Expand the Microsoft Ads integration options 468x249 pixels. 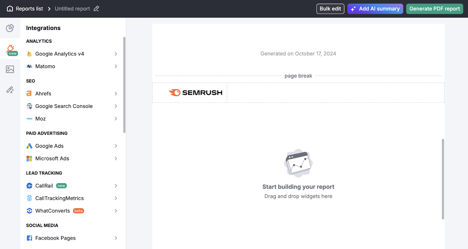116,158
